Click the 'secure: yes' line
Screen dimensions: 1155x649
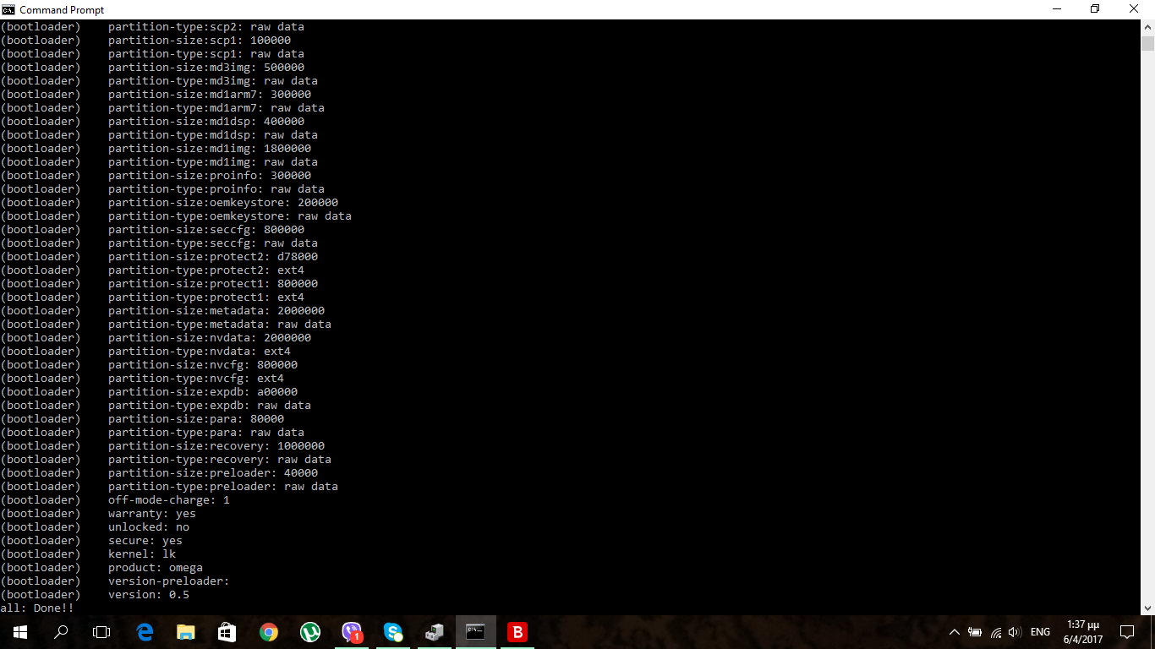click(x=145, y=541)
